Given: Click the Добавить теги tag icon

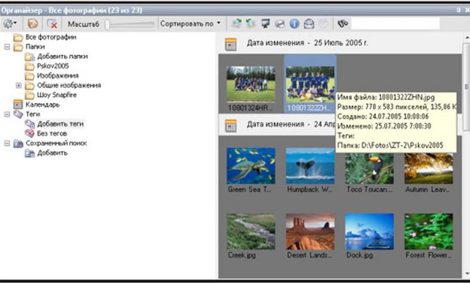Looking at the screenshot, I should [29, 124].
